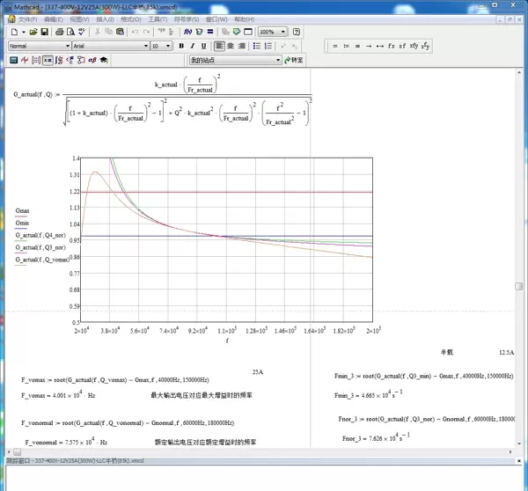The height and width of the screenshot is (491, 528).
Task: Open the Greek symbol palette icon
Action: tap(92, 60)
